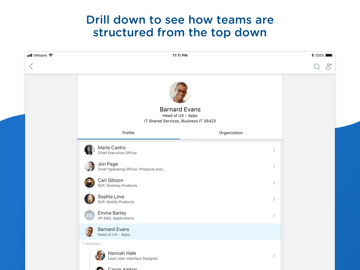Tap the back arrow icon
The height and width of the screenshot is (270, 360).
[x=31, y=66]
